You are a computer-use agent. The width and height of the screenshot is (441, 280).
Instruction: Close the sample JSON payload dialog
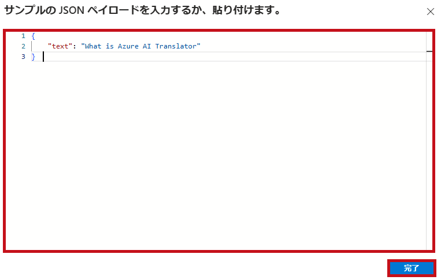coord(431,12)
